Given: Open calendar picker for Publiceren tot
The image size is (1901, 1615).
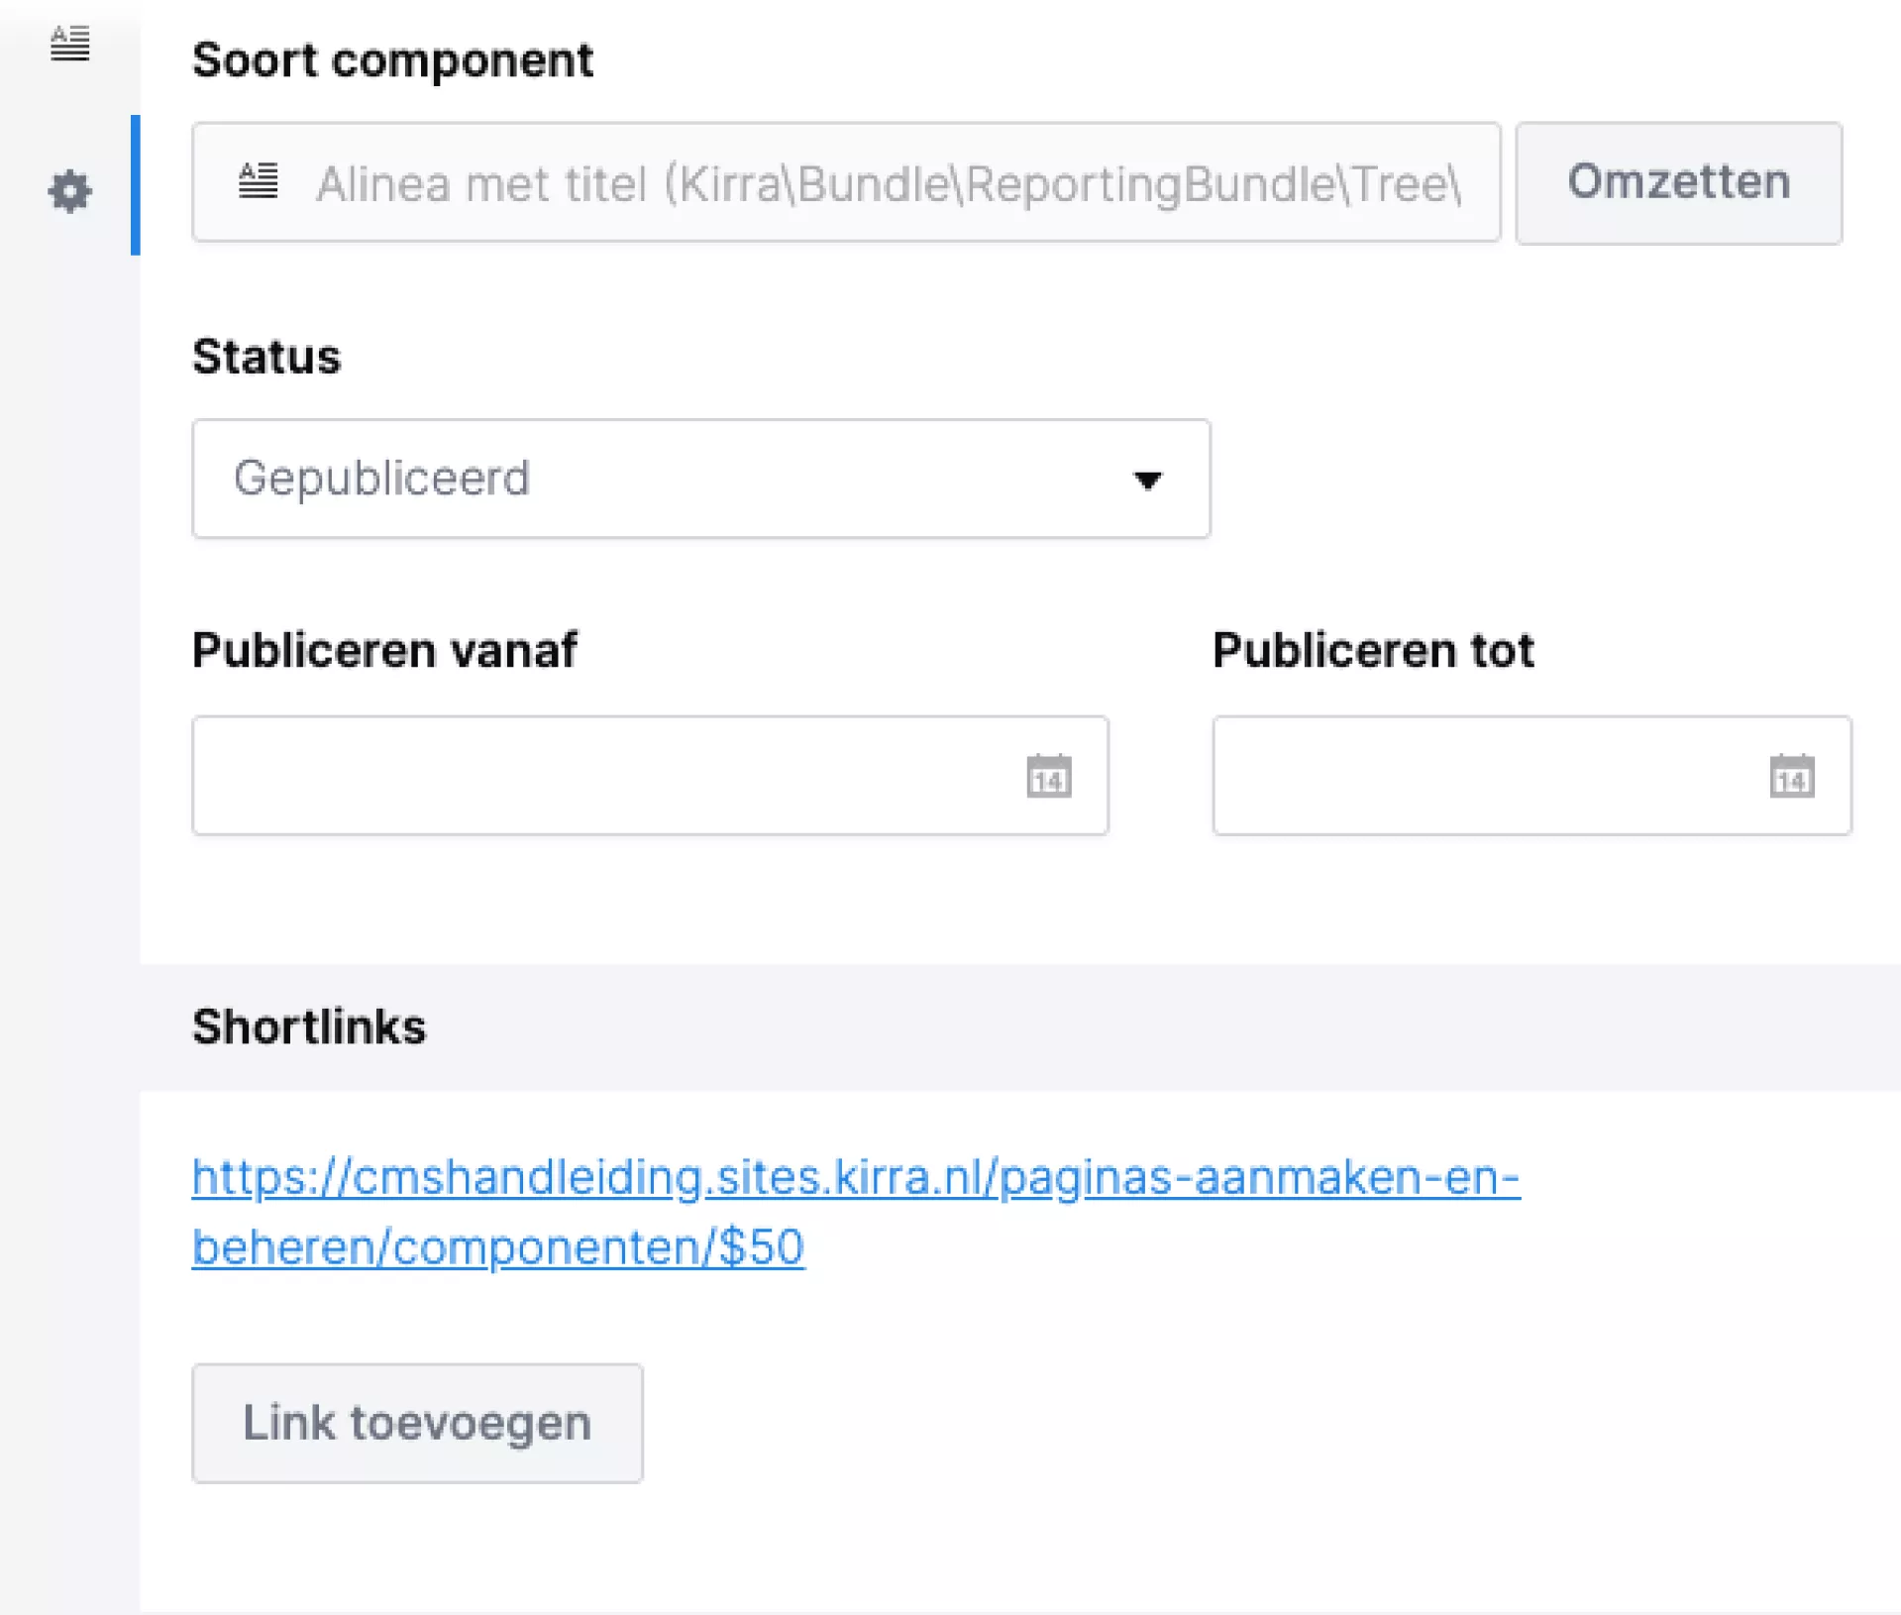Looking at the screenshot, I should coord(1791,776).
